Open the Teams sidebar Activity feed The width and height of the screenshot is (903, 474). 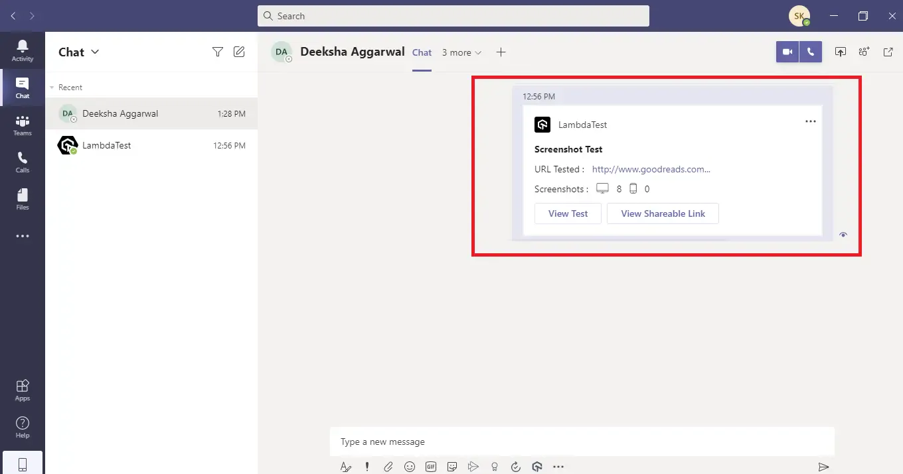coord(22,50)
